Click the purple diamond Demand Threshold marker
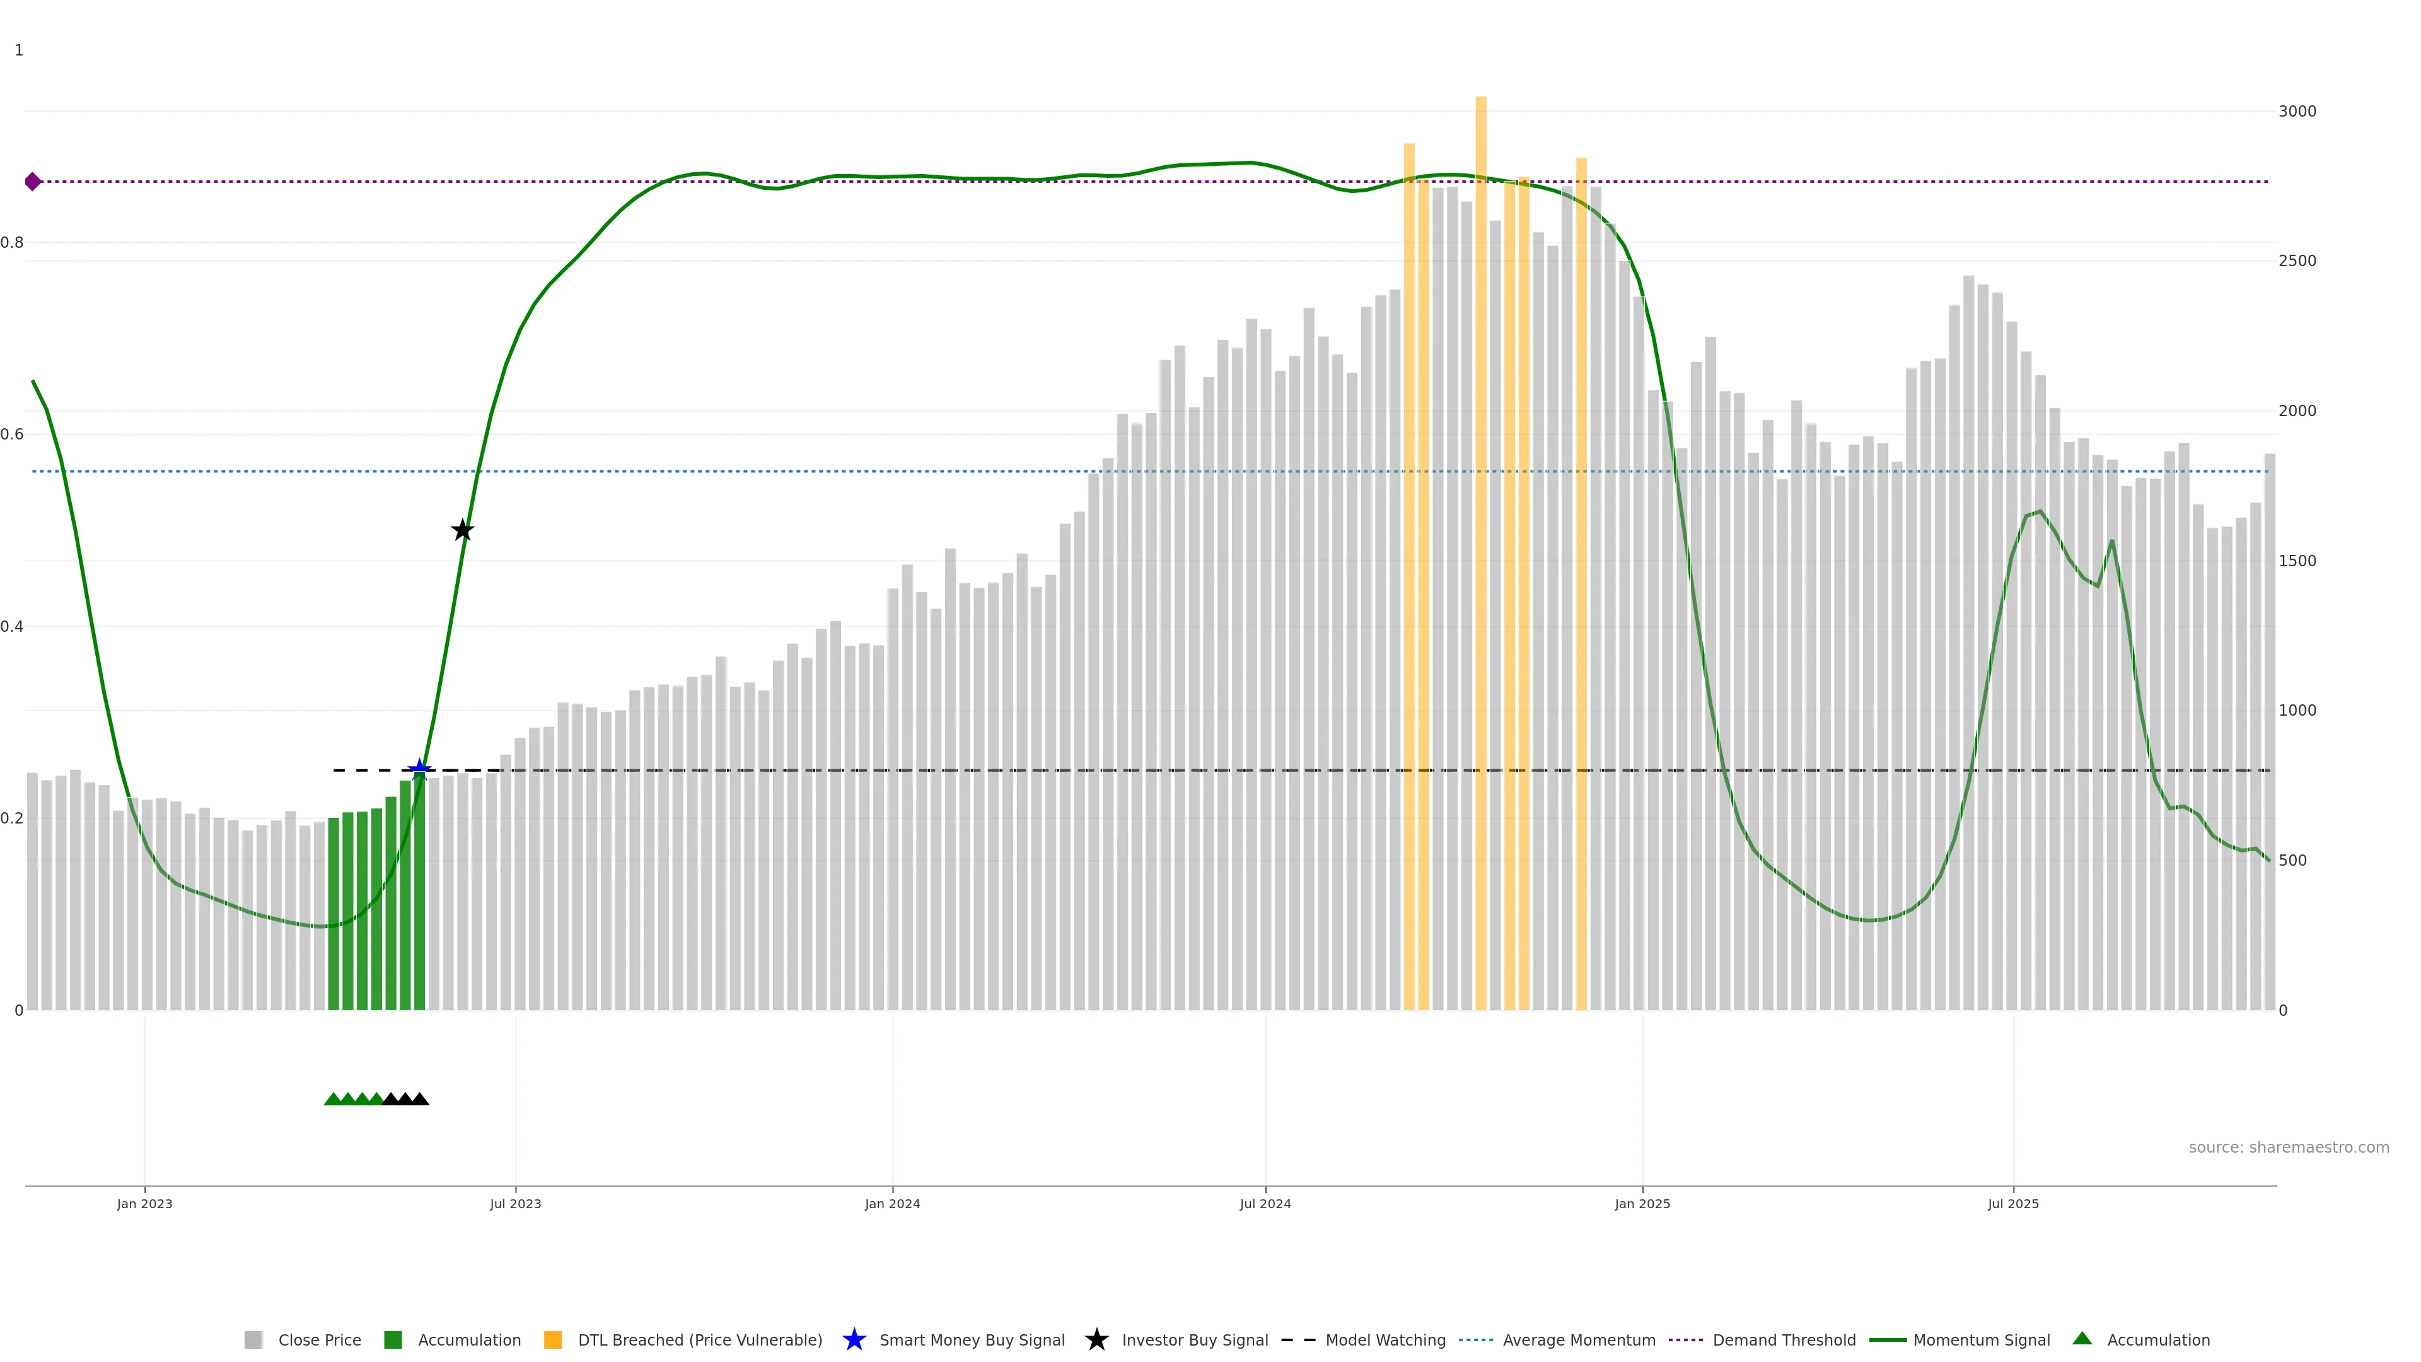 point(33,182)
